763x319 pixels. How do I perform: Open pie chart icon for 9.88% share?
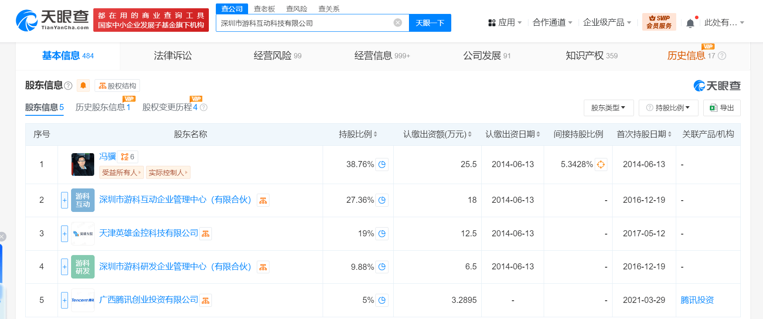click(x=382, y=267)
